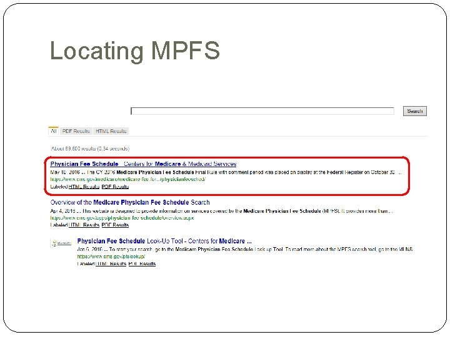Image resolution: width=450 pixels, height=337 pixels.
Task: Click the 'Locating MPFS' slide title
Action: (135, 51)
